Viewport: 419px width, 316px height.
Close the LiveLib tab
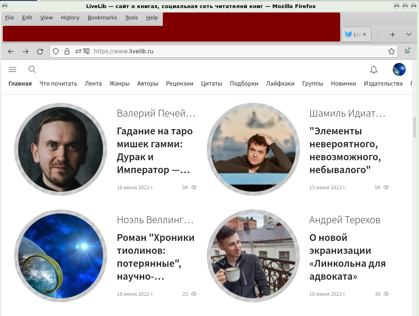(x=364, y=34)
